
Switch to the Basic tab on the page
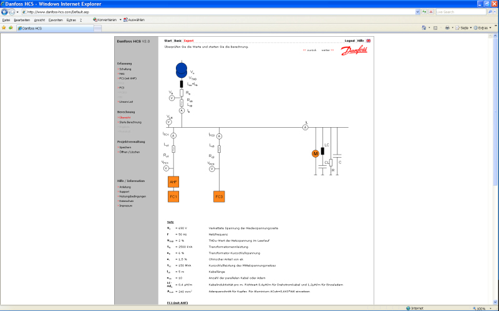(178, 41)
